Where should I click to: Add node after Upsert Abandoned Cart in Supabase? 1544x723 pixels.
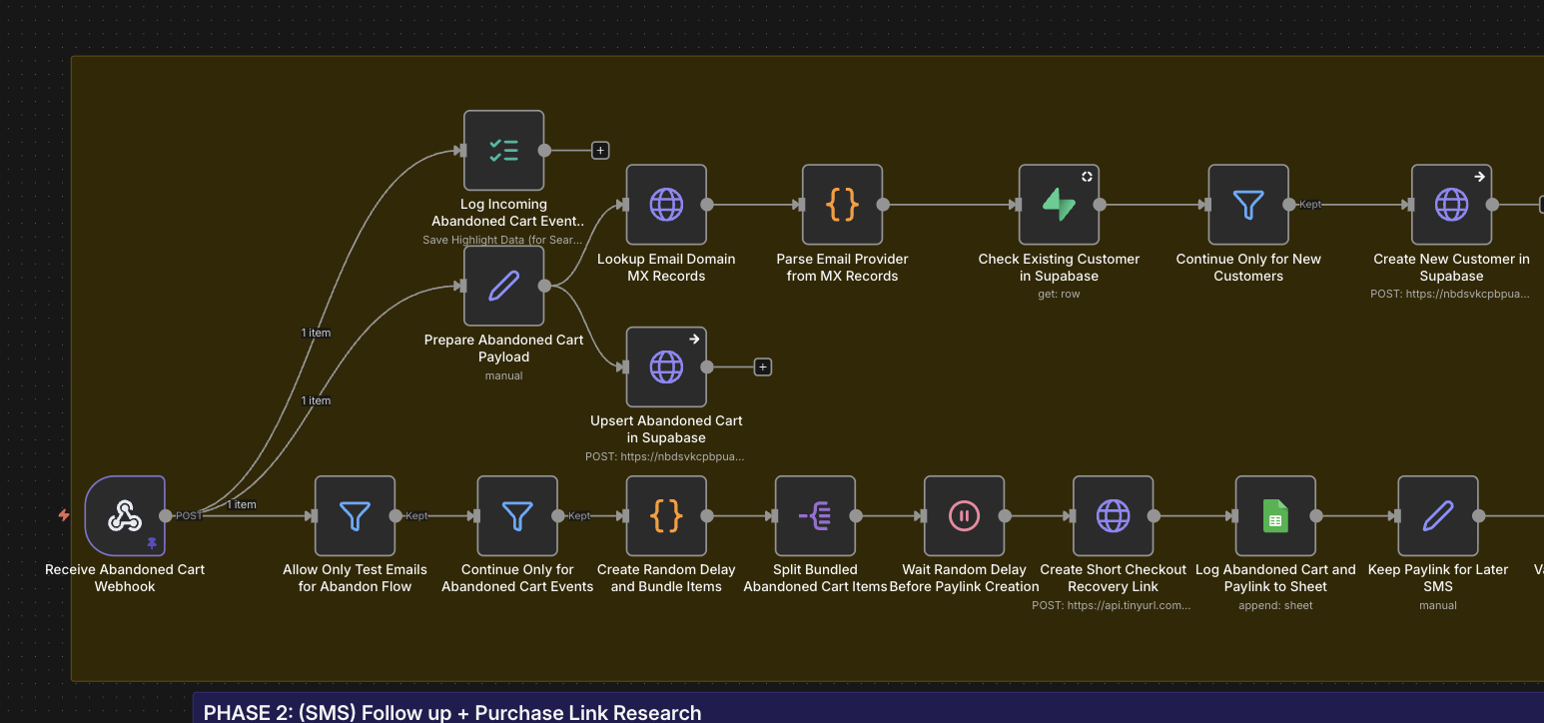coord(763,367)
